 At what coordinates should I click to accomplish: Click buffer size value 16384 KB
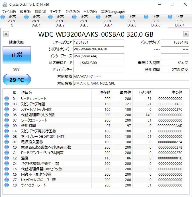coord(175,42)
